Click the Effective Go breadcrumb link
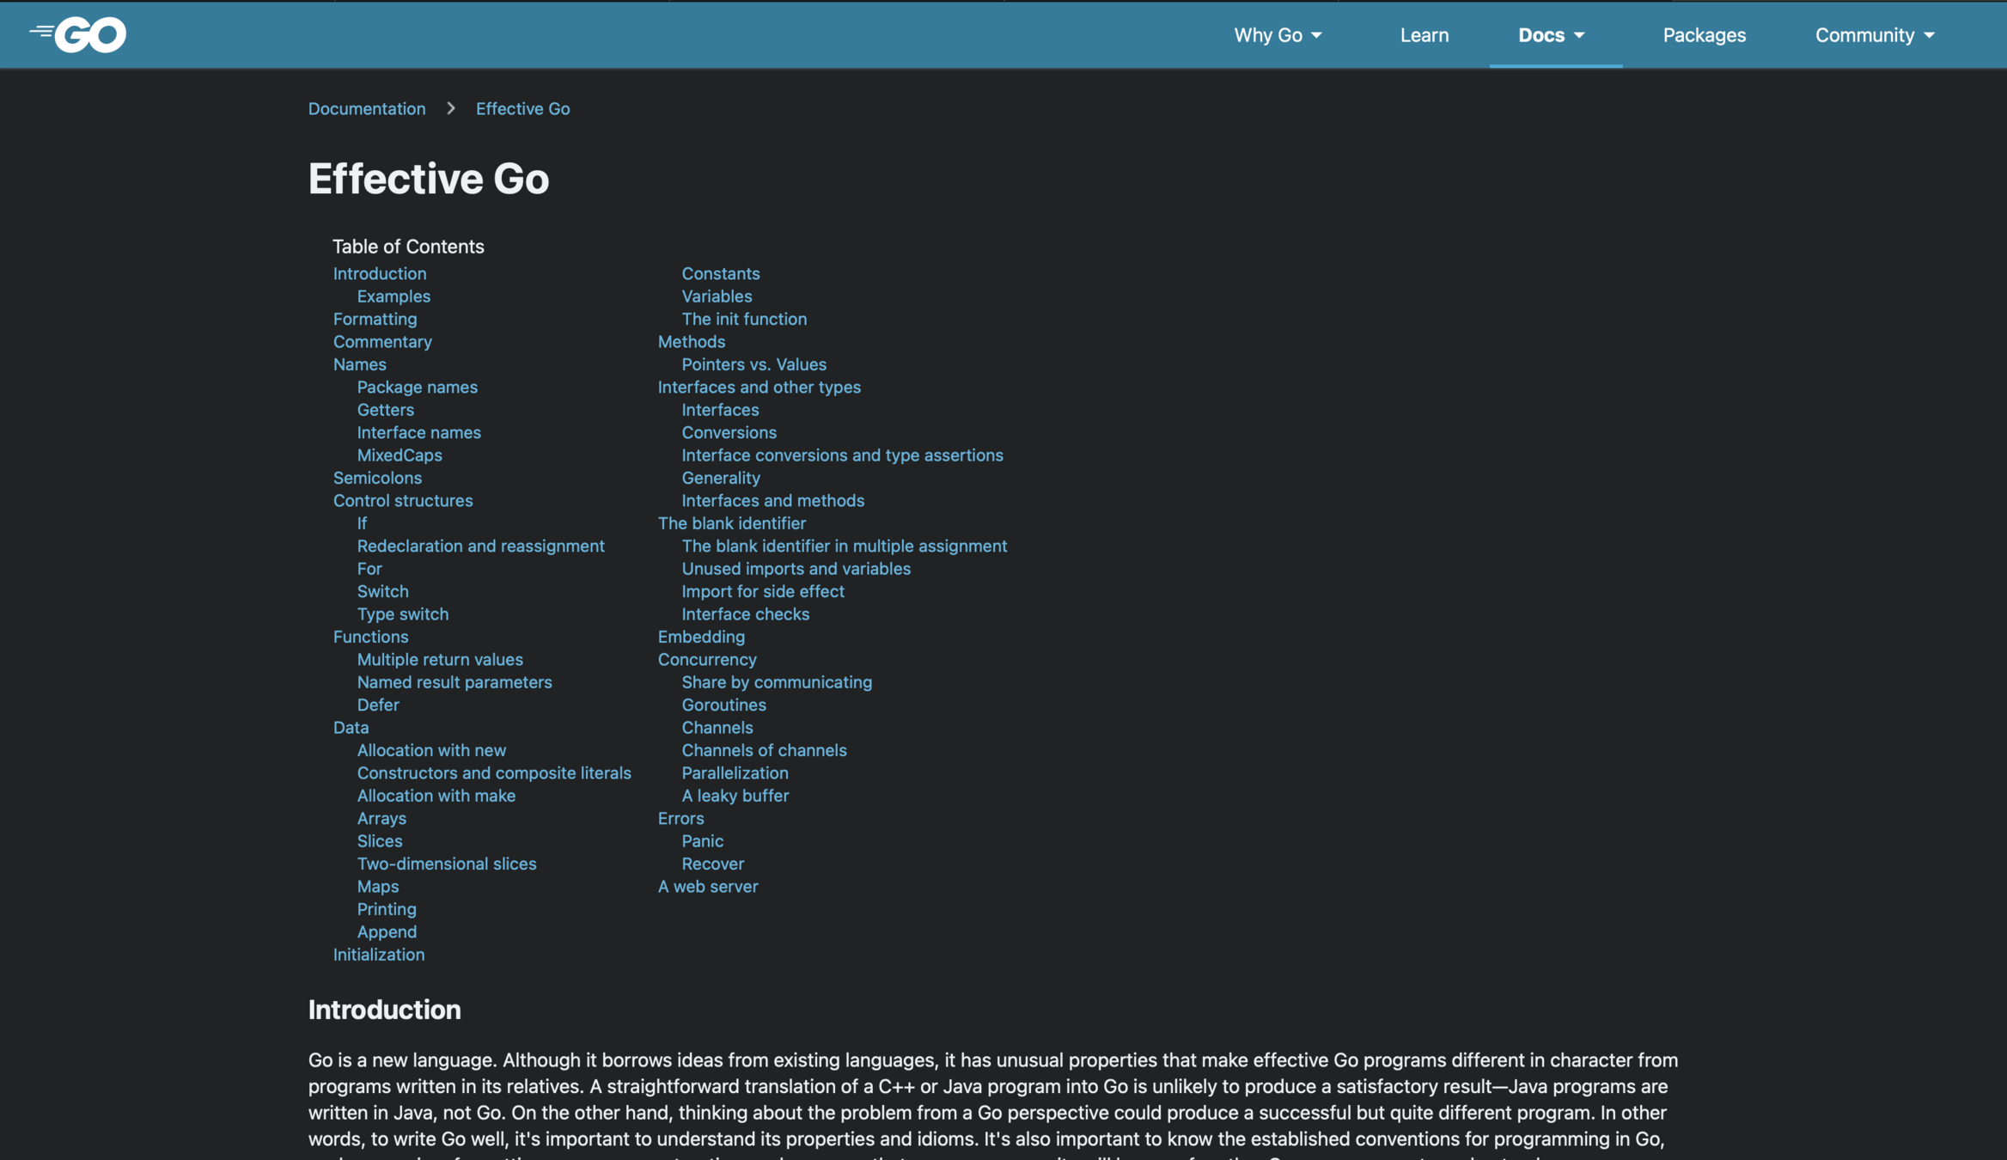Viewport: 2007px width, 1160px height. point(522,108)
